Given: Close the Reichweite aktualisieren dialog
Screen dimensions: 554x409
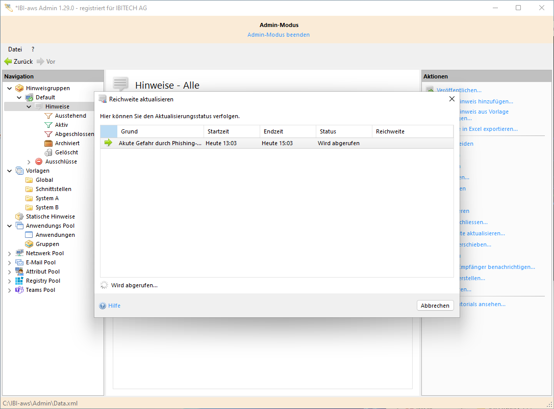Looking at the screenshot, I should (451, 99).
